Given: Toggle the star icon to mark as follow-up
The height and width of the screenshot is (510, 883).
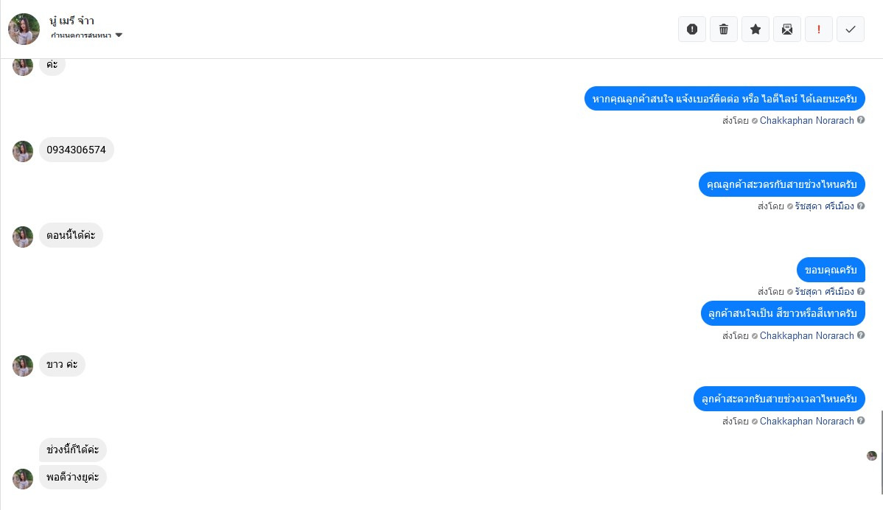Looking at the screenshot, I should pos(755,29).
